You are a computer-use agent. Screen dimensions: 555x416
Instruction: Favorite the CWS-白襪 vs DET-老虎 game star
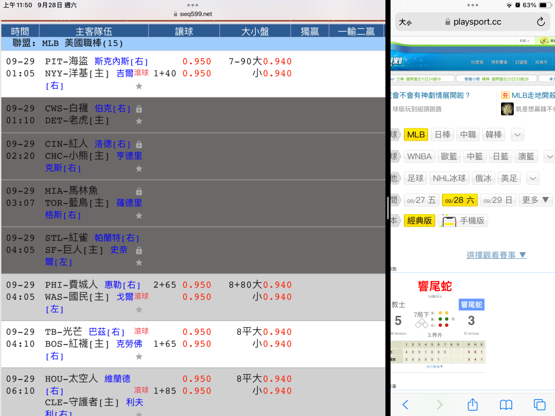pos(139,121)
